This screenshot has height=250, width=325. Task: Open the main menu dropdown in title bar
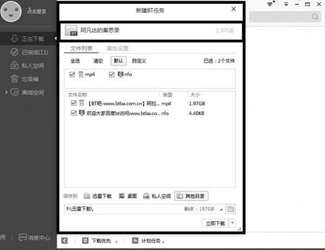click(x=286, y=4)
